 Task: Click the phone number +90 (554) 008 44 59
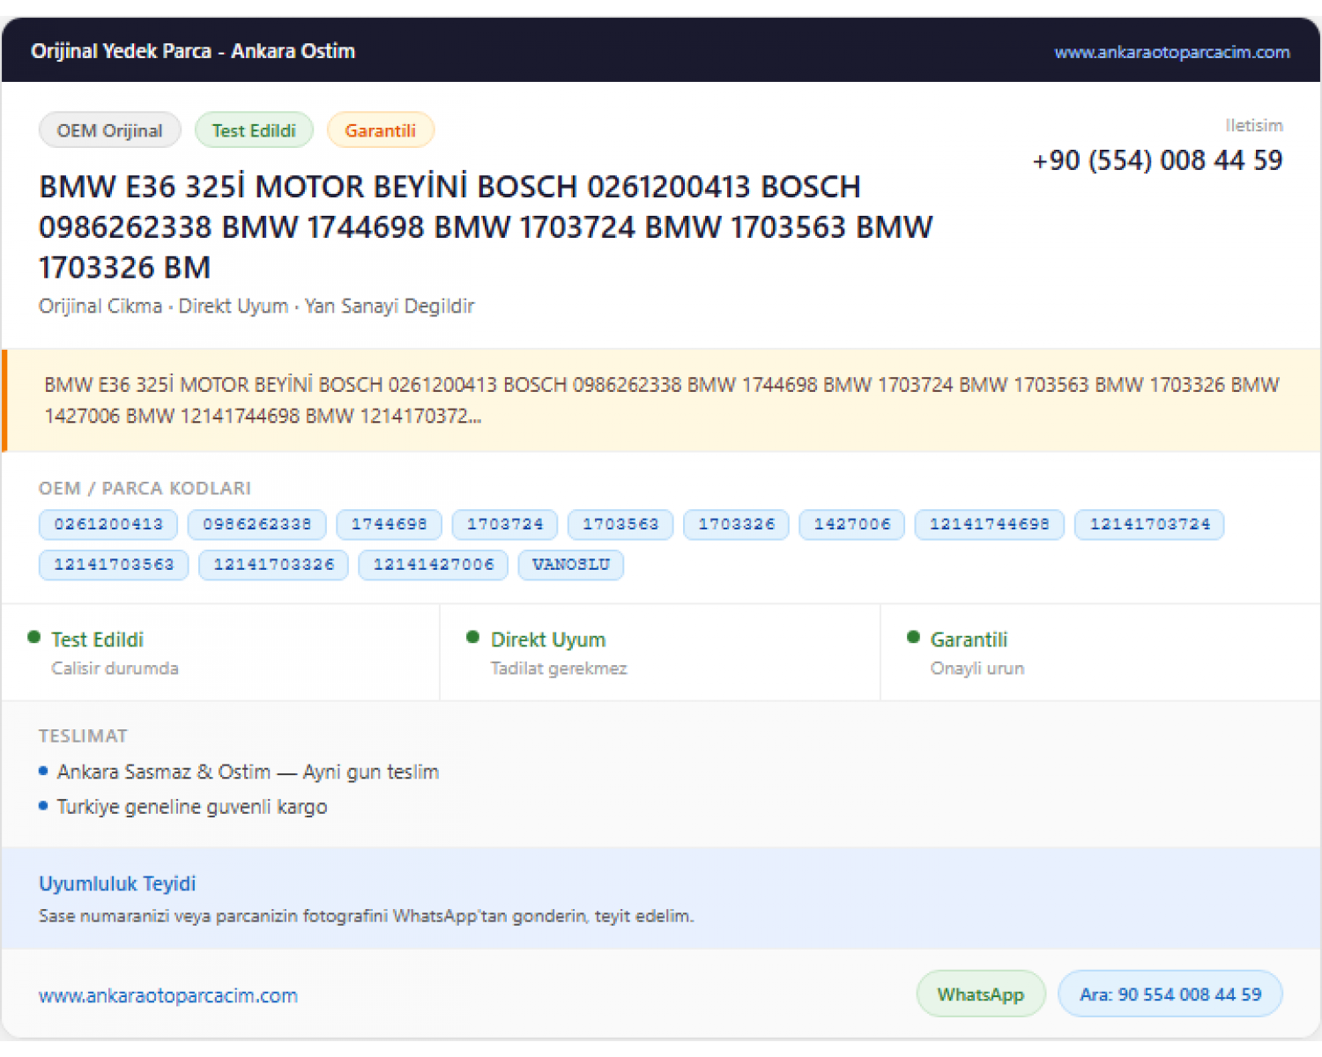[x=1157, y=160]
